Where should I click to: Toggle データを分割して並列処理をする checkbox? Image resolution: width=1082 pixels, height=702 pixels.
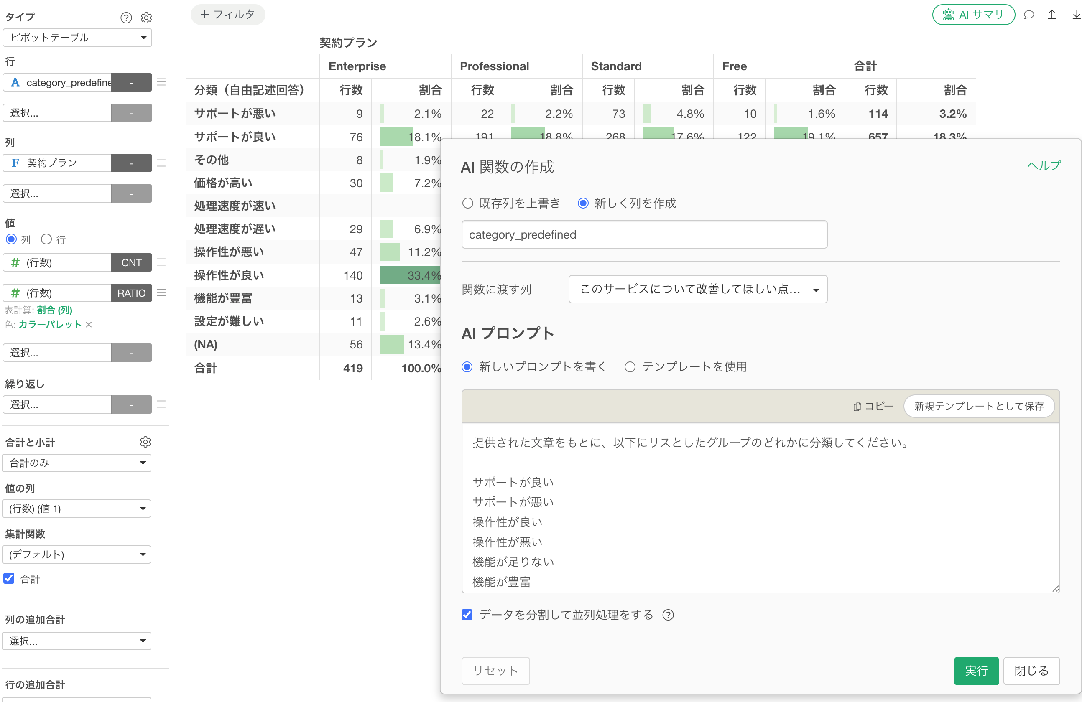(x=467, y=615)
